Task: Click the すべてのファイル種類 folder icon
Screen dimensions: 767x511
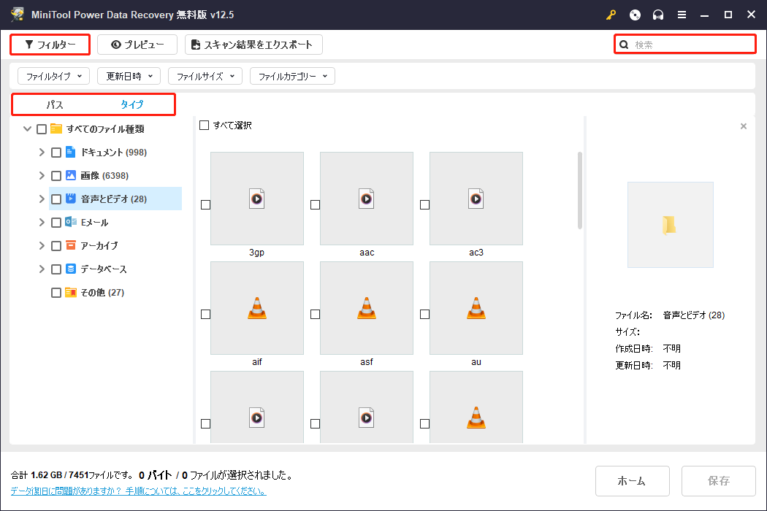Action: pyautogui.click(x=56, y=128)
